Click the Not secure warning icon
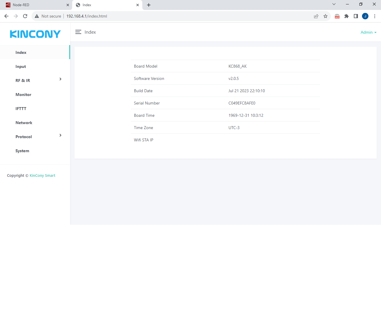Image resolution: width=381 pixels, height=312 pixels. coord(37,16)
